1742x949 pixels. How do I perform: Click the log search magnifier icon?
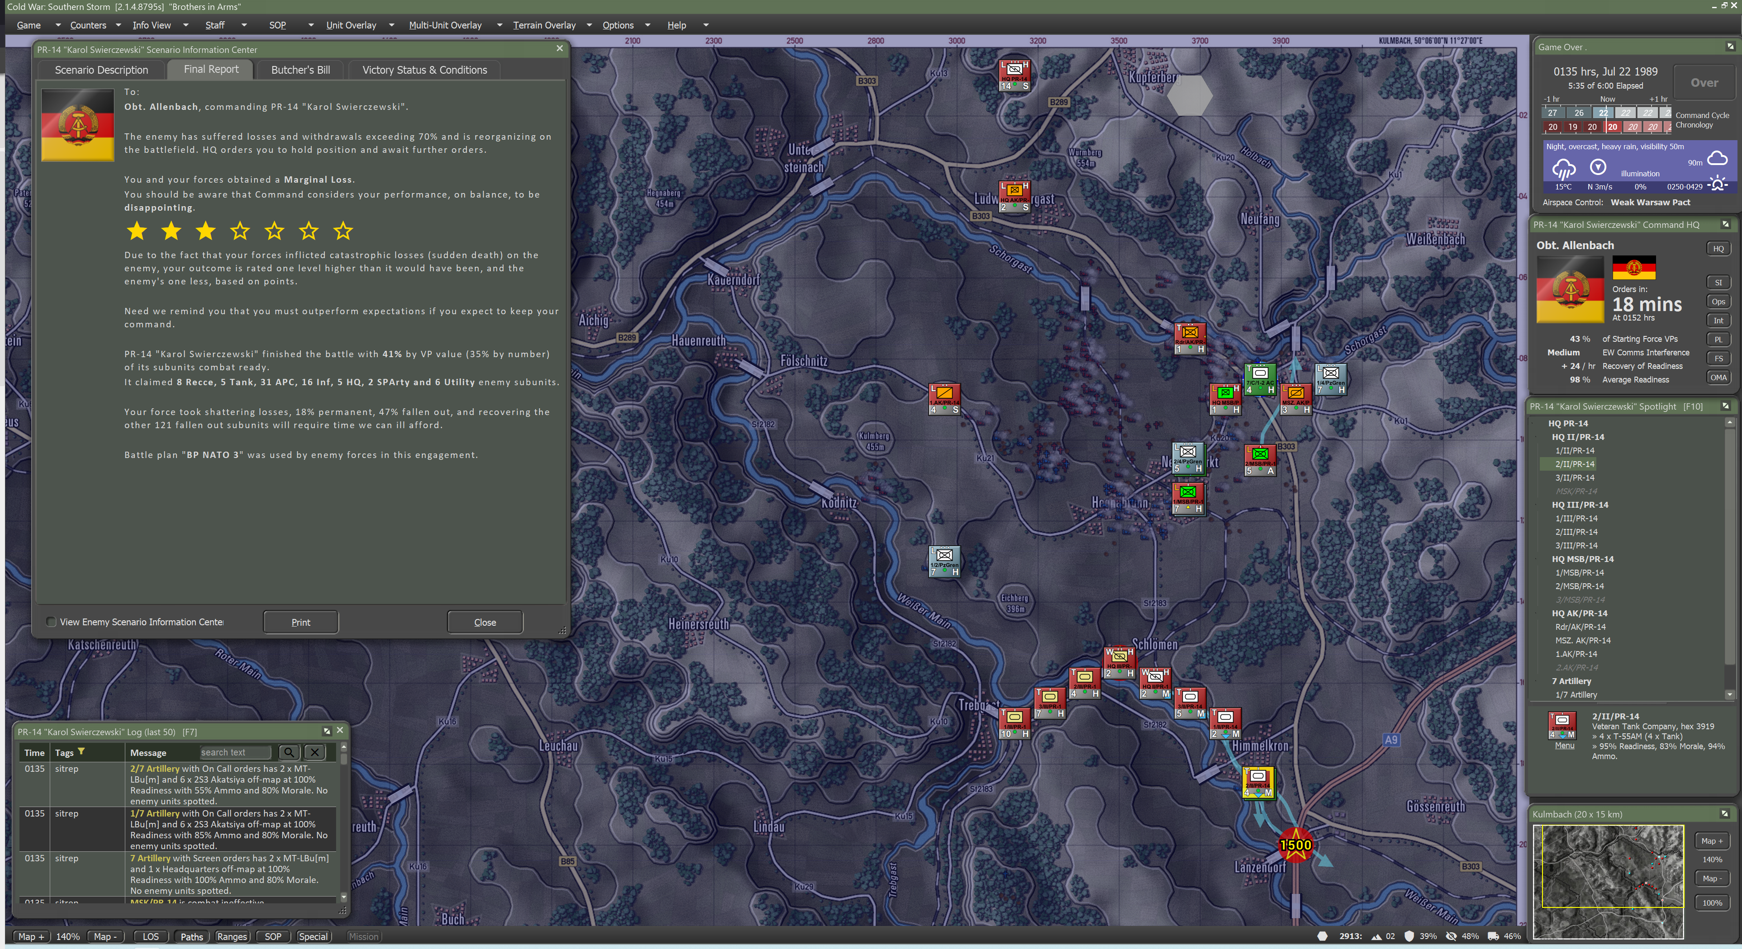289,752
